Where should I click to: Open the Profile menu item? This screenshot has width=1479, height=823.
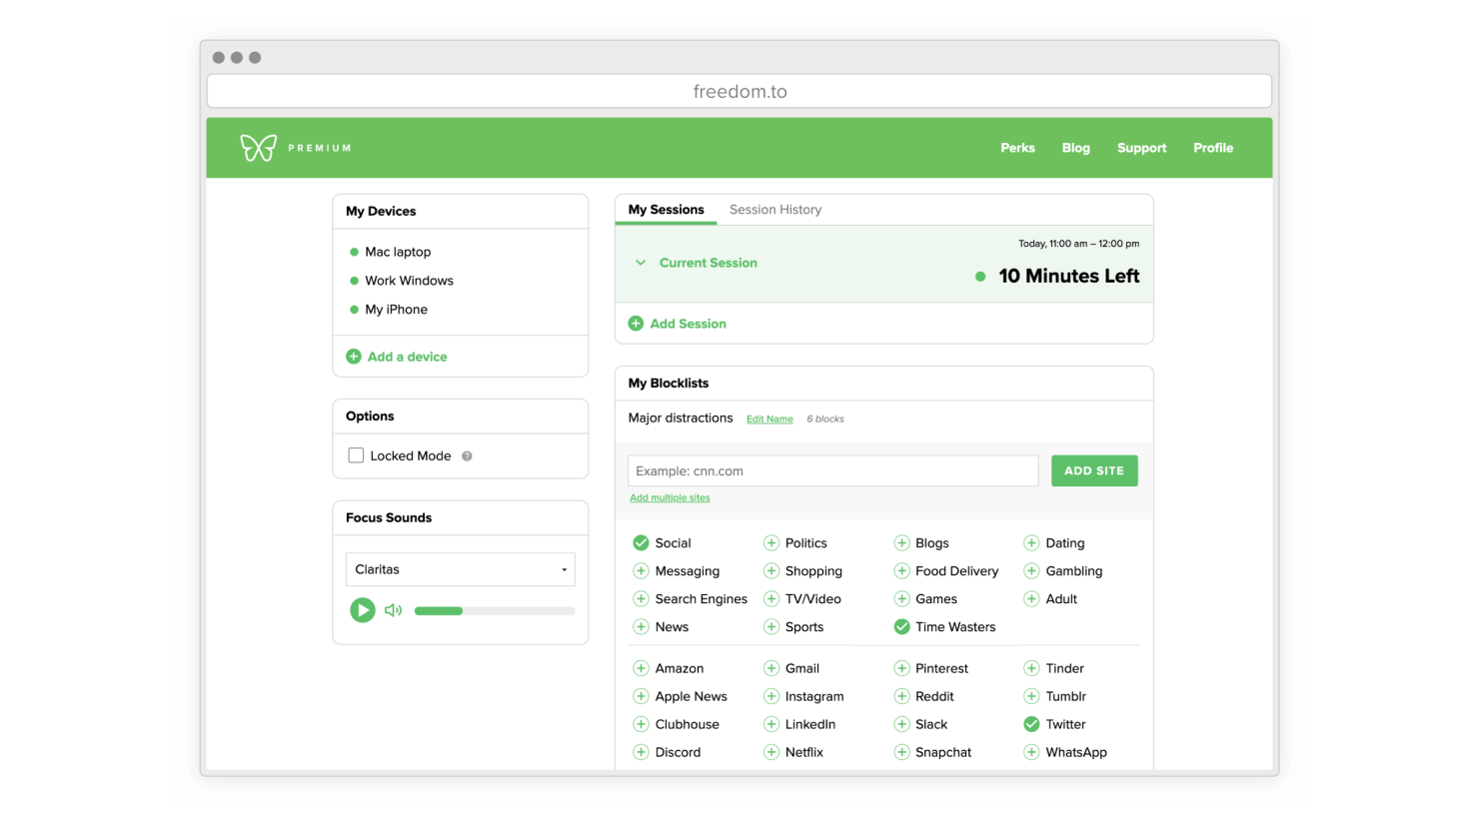1213,148
